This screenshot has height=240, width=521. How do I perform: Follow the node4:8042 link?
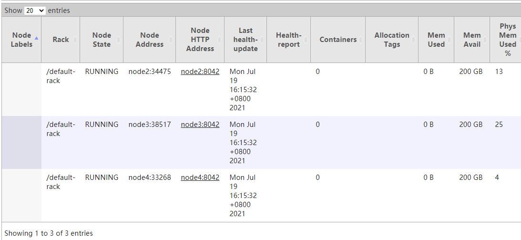tap(200, 177)
